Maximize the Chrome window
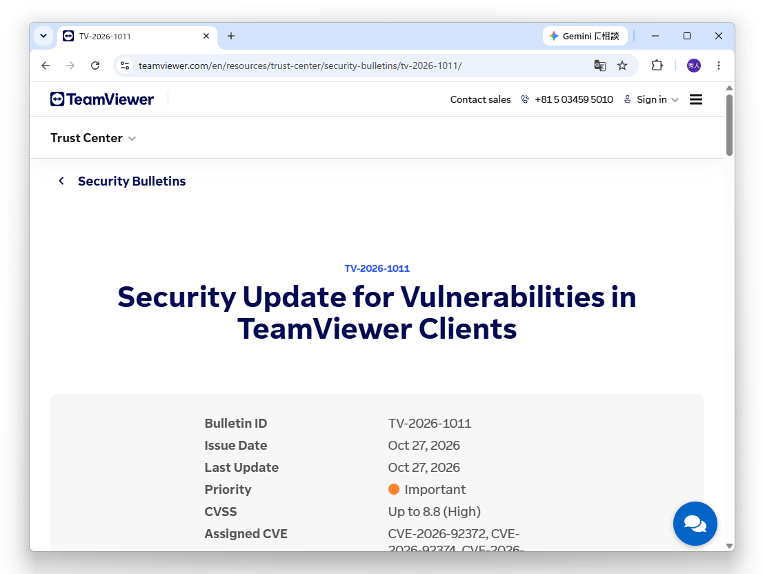This screenshot has height=574, width=765. (x=687, y=36)
